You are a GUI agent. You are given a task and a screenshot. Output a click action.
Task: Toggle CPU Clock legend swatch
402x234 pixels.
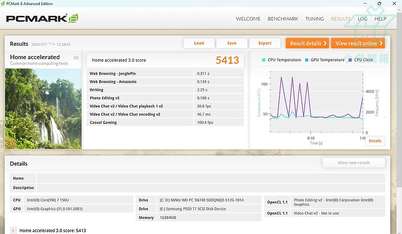click(x=350, y=60)
